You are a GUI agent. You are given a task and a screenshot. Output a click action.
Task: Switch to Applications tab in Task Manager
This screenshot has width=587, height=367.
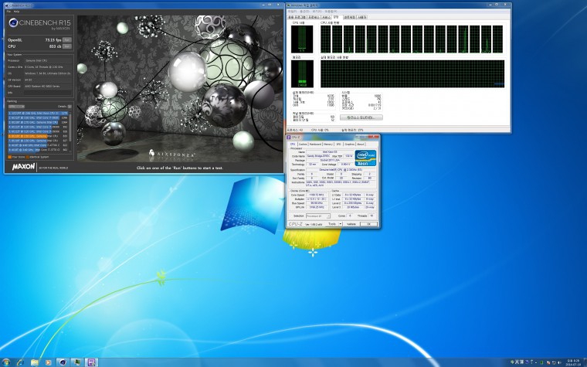pyautogui.click(x=297, y=17)
